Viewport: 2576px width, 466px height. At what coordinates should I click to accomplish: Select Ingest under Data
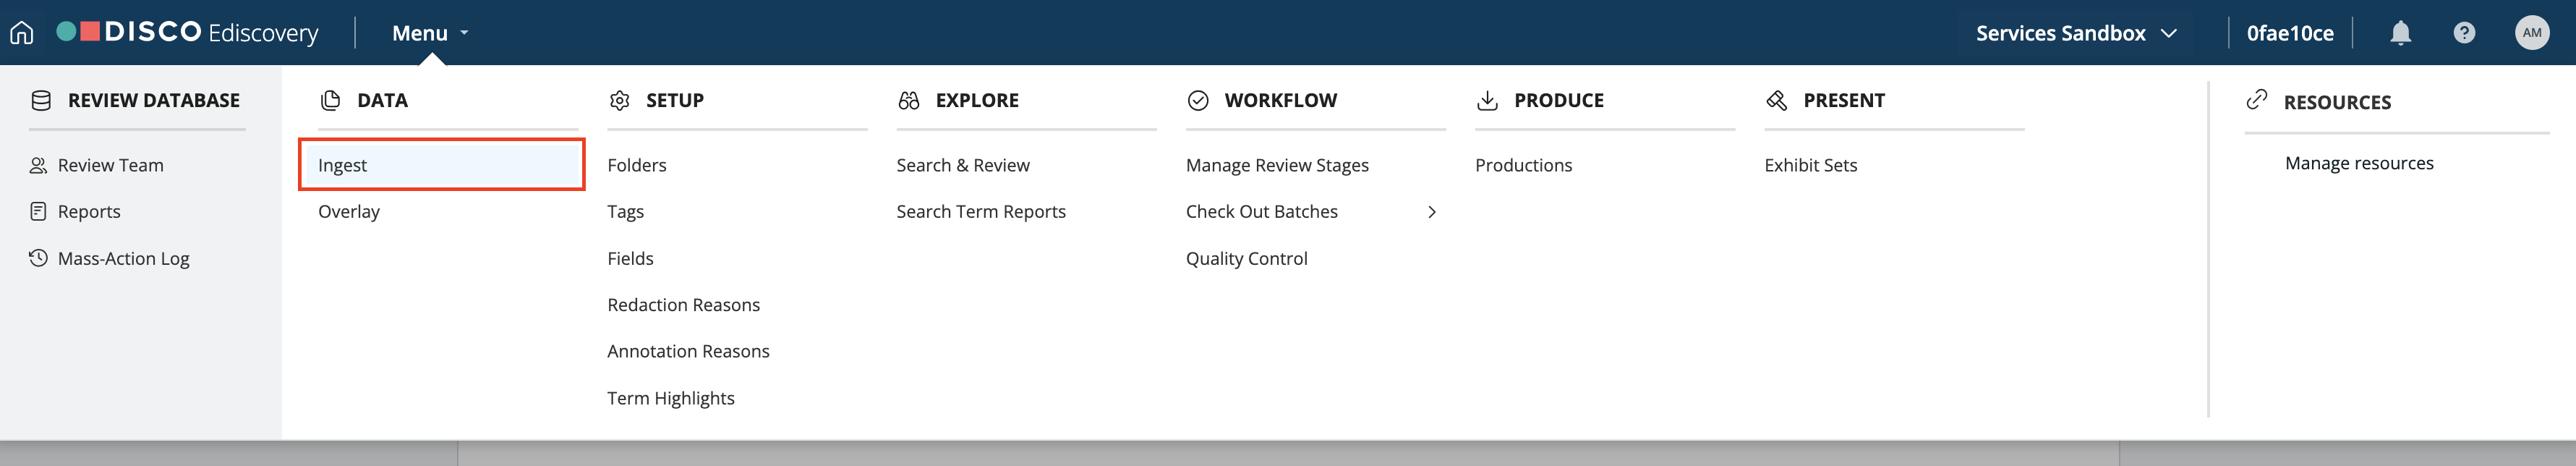click(x=441, y=165)
